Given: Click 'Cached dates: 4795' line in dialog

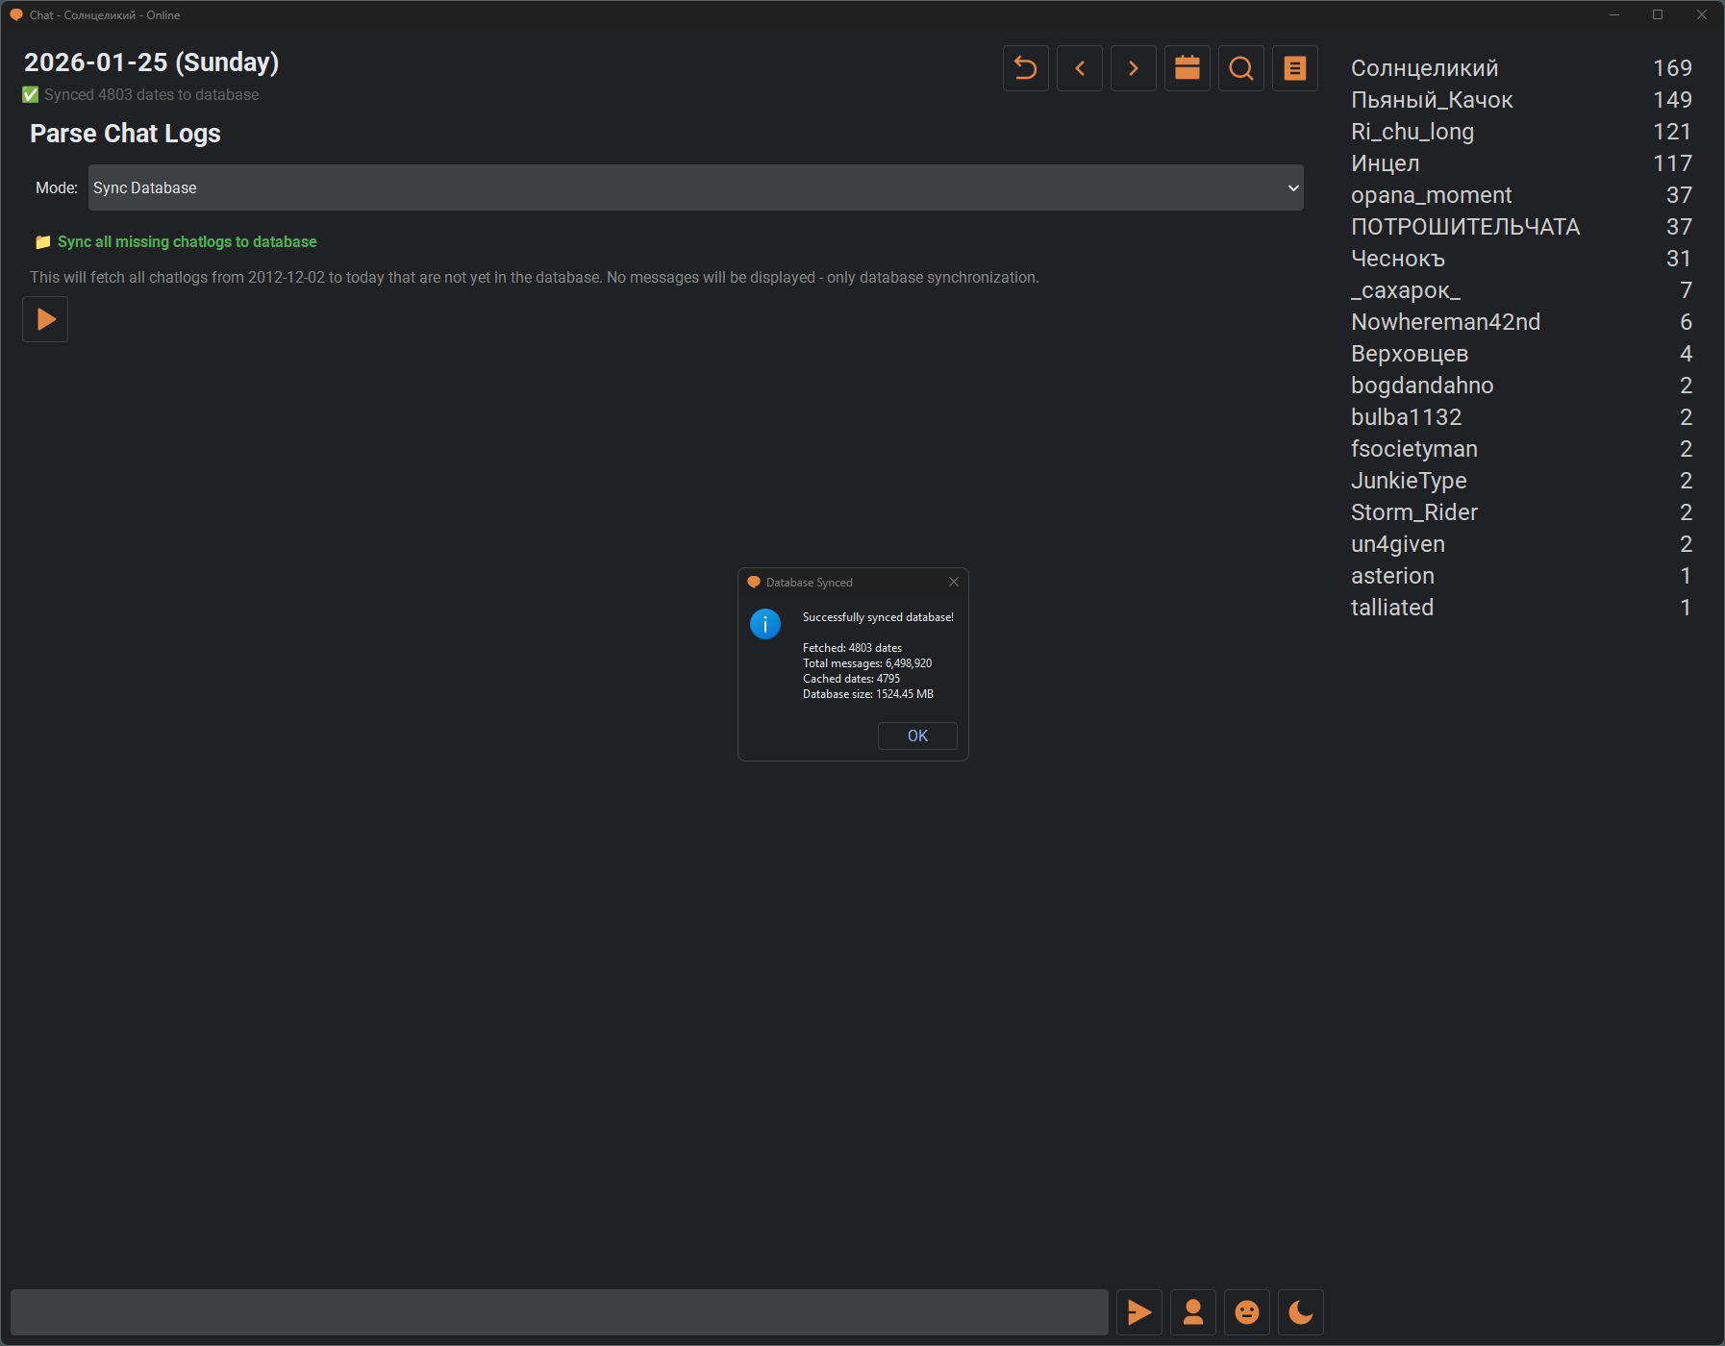Looking at the screenshot, I should (851, 679).
